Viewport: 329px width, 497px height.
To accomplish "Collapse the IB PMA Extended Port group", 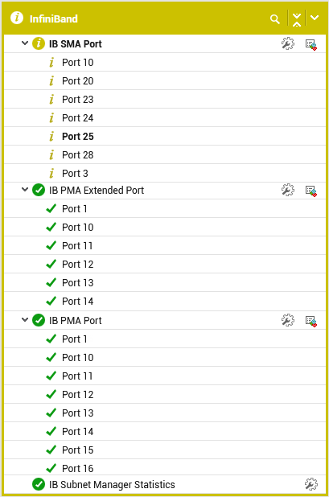I will (x=25, y=190).
